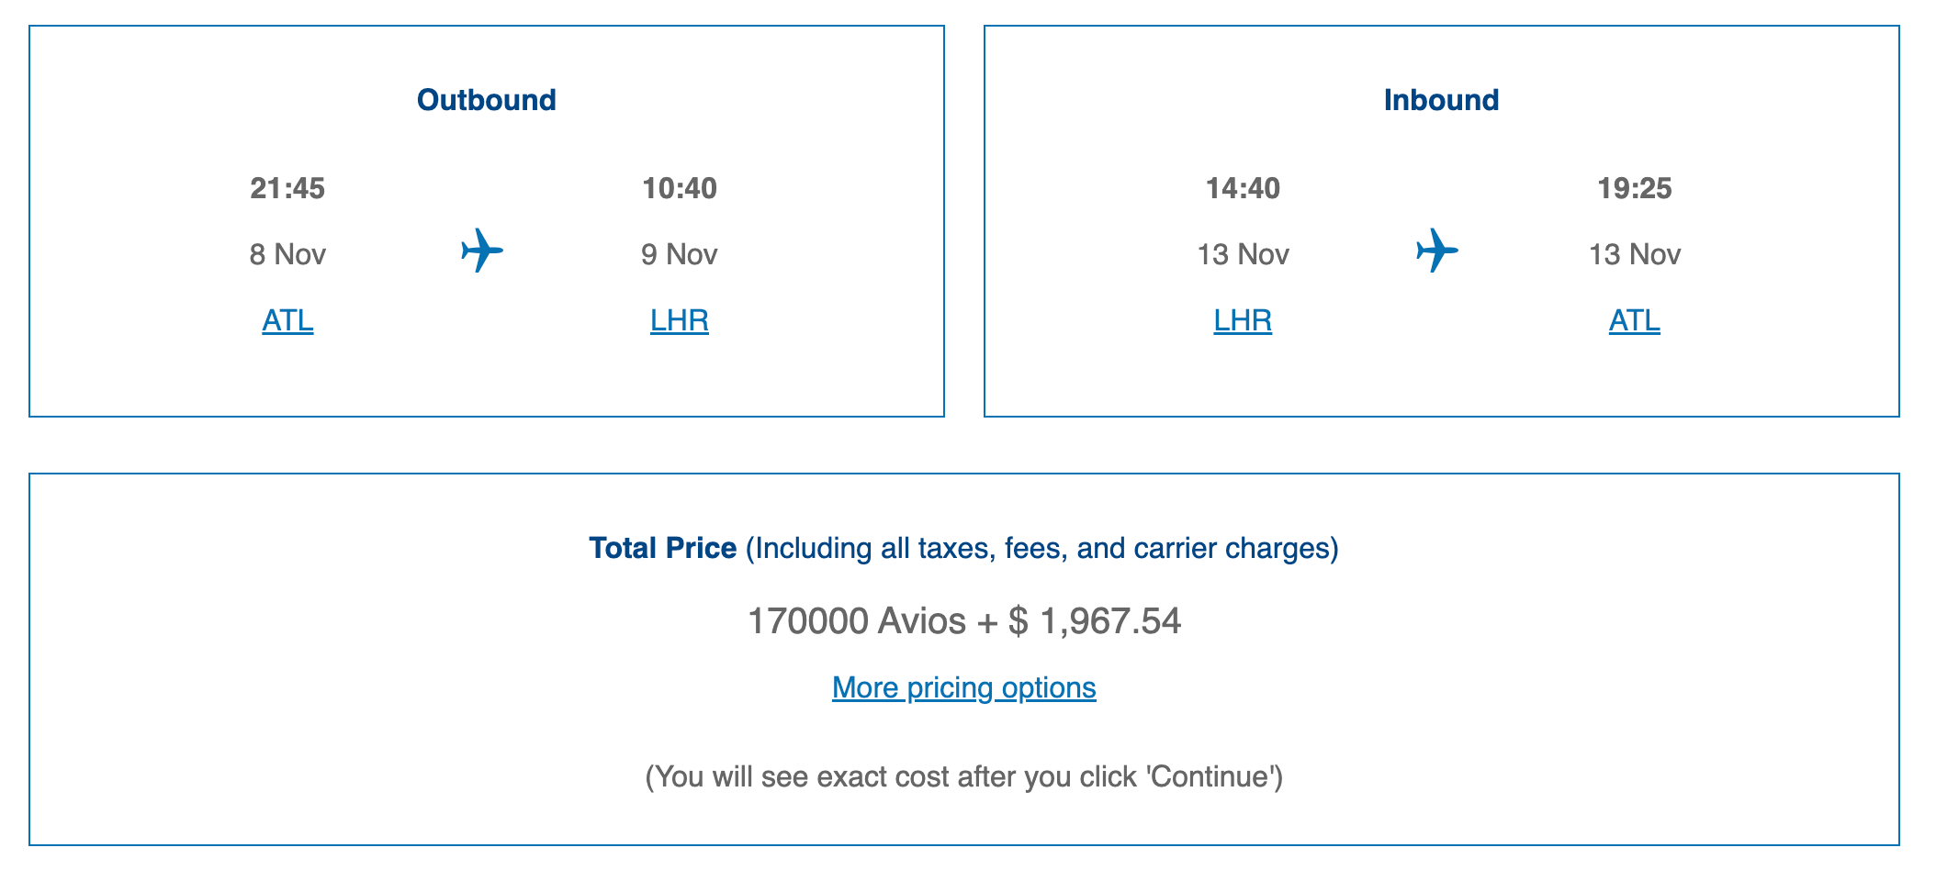Click the Total Price heading text

coord(662,548)
